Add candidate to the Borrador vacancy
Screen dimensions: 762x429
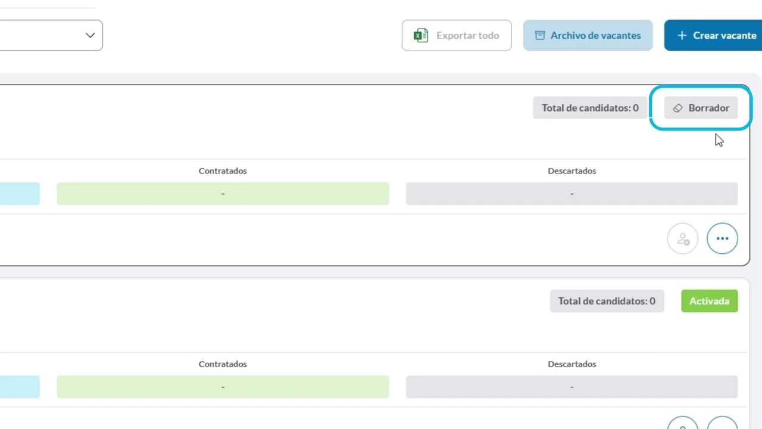(x=682, y=238)
